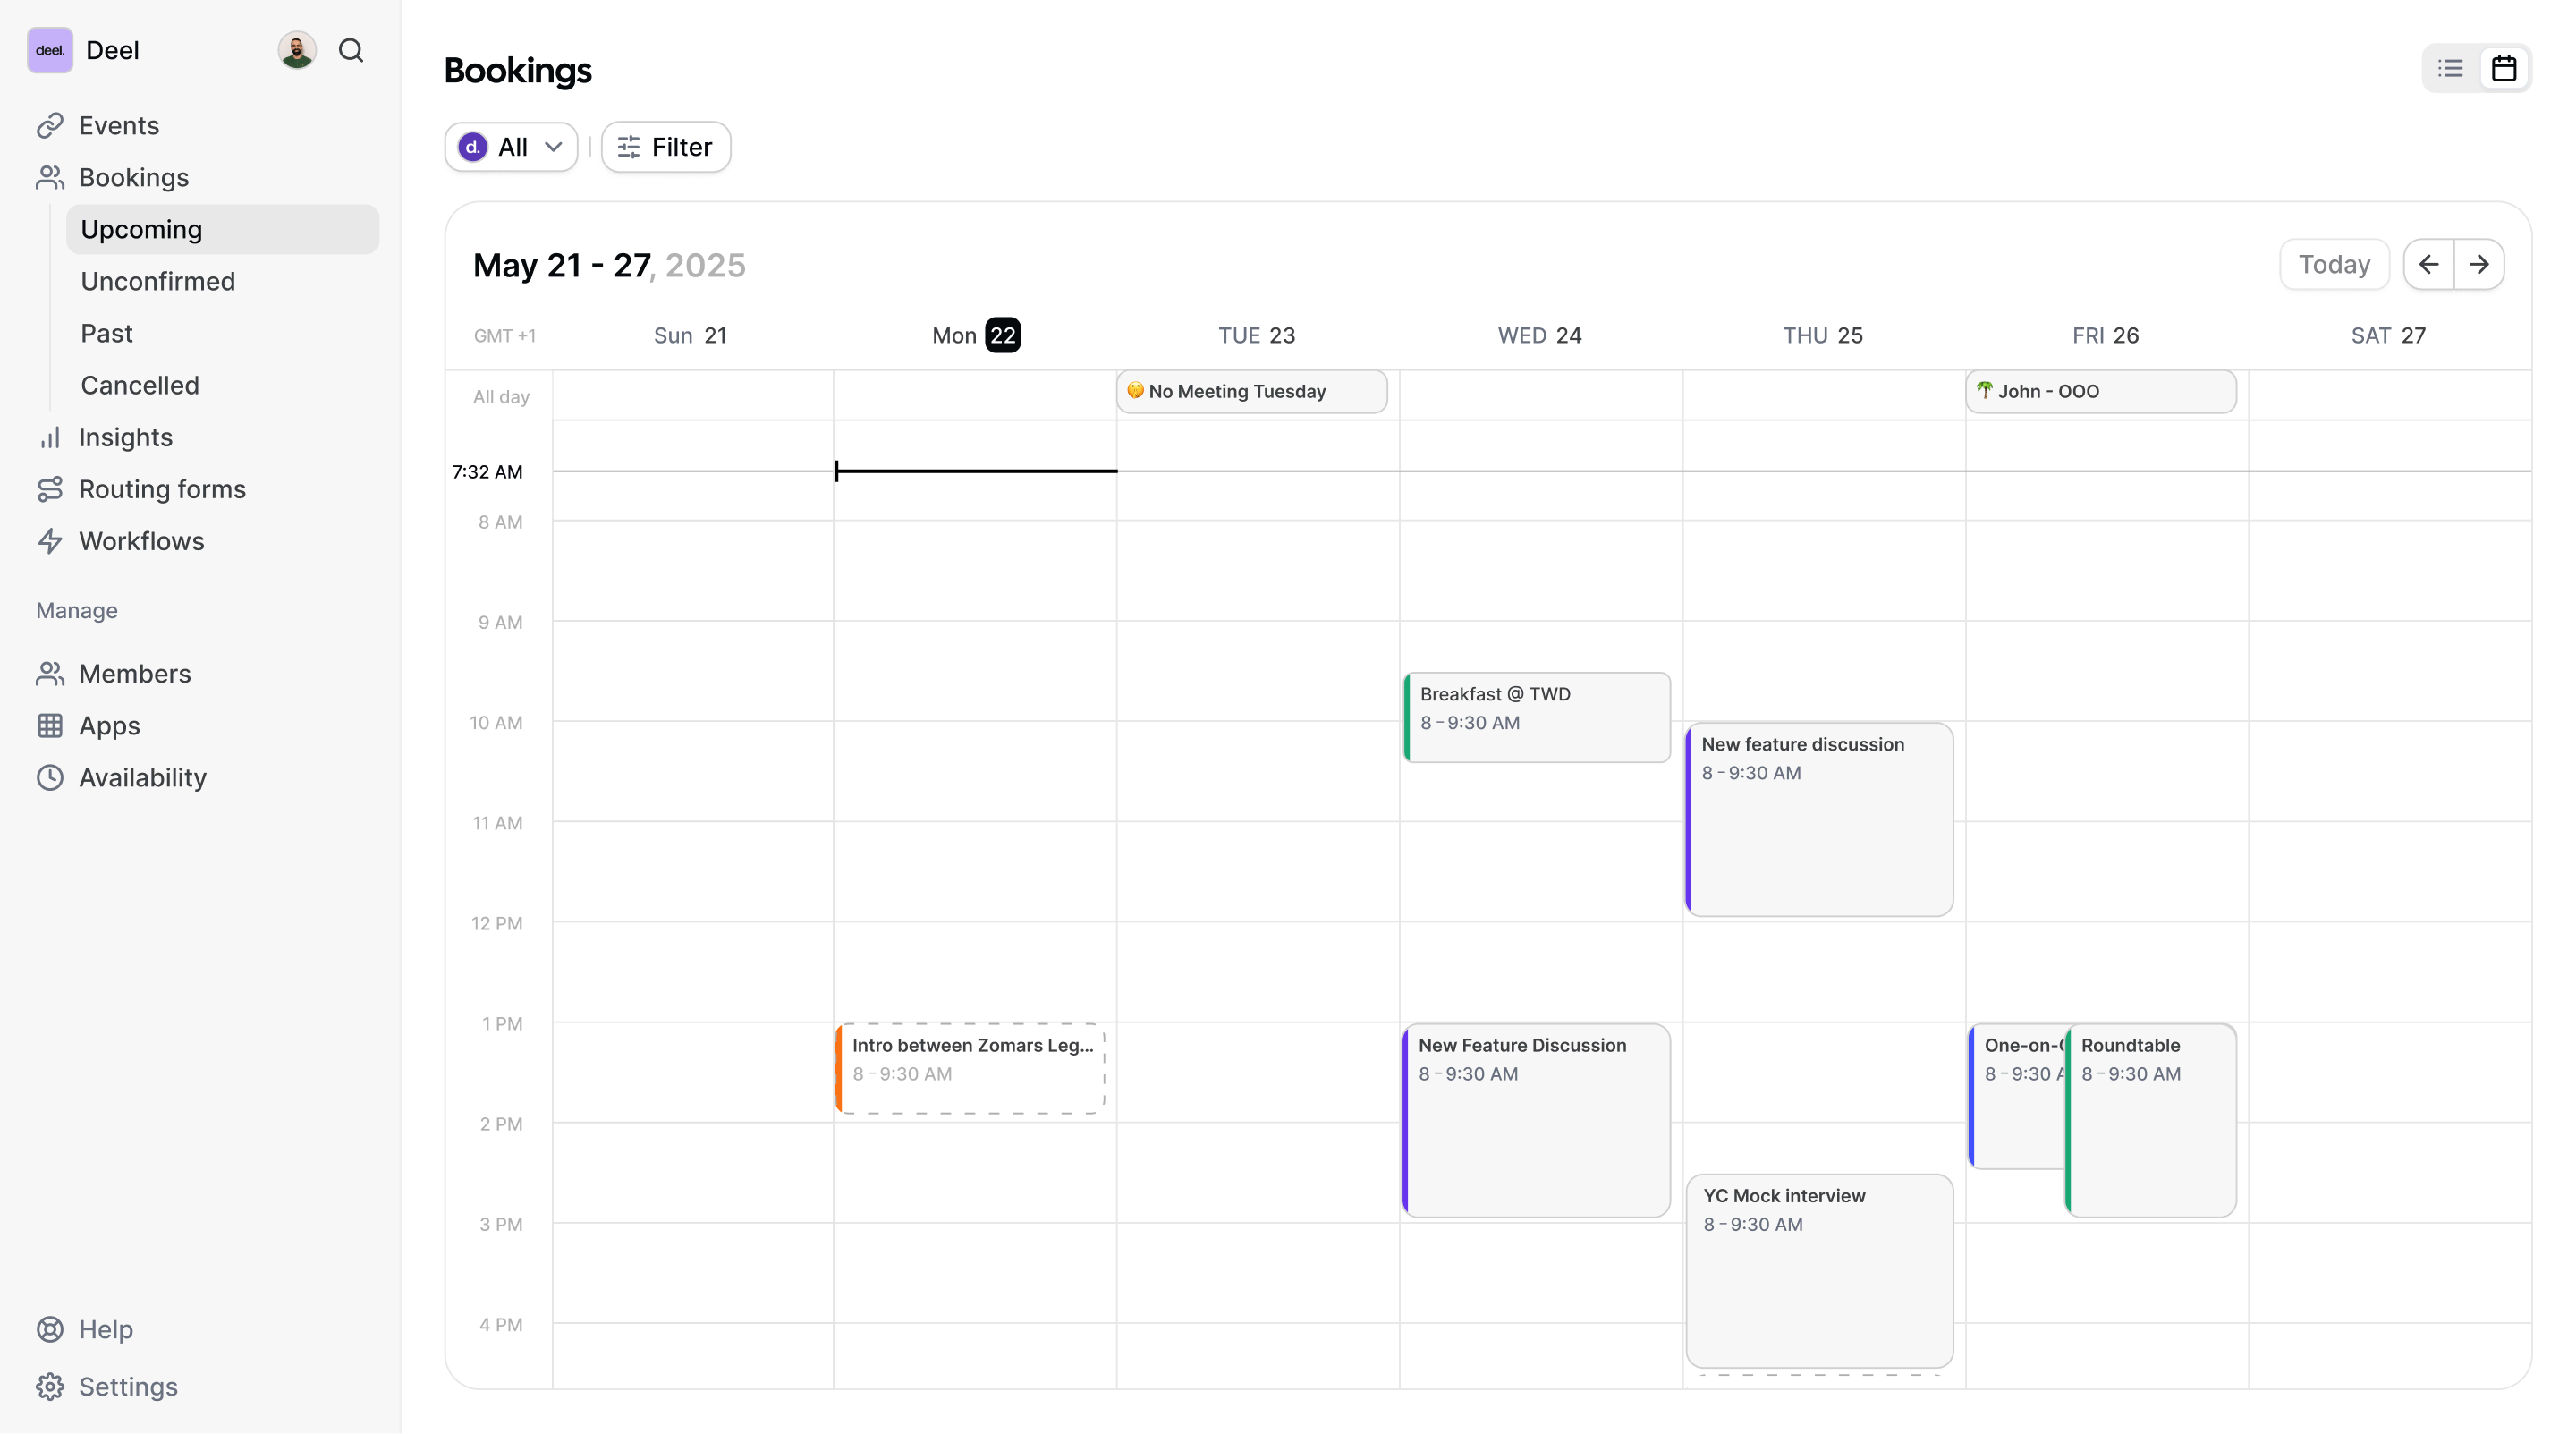Click the Deel logo
The width and height of the screenshot is (2576, 1434).
49,49
